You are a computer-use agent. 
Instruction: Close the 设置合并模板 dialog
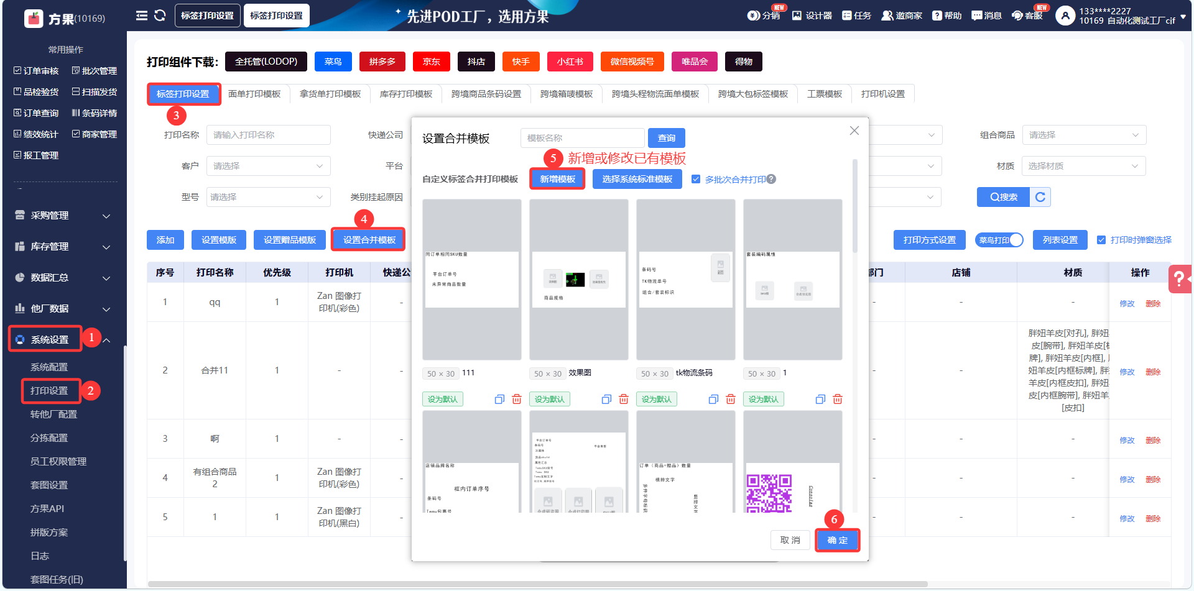854,131
